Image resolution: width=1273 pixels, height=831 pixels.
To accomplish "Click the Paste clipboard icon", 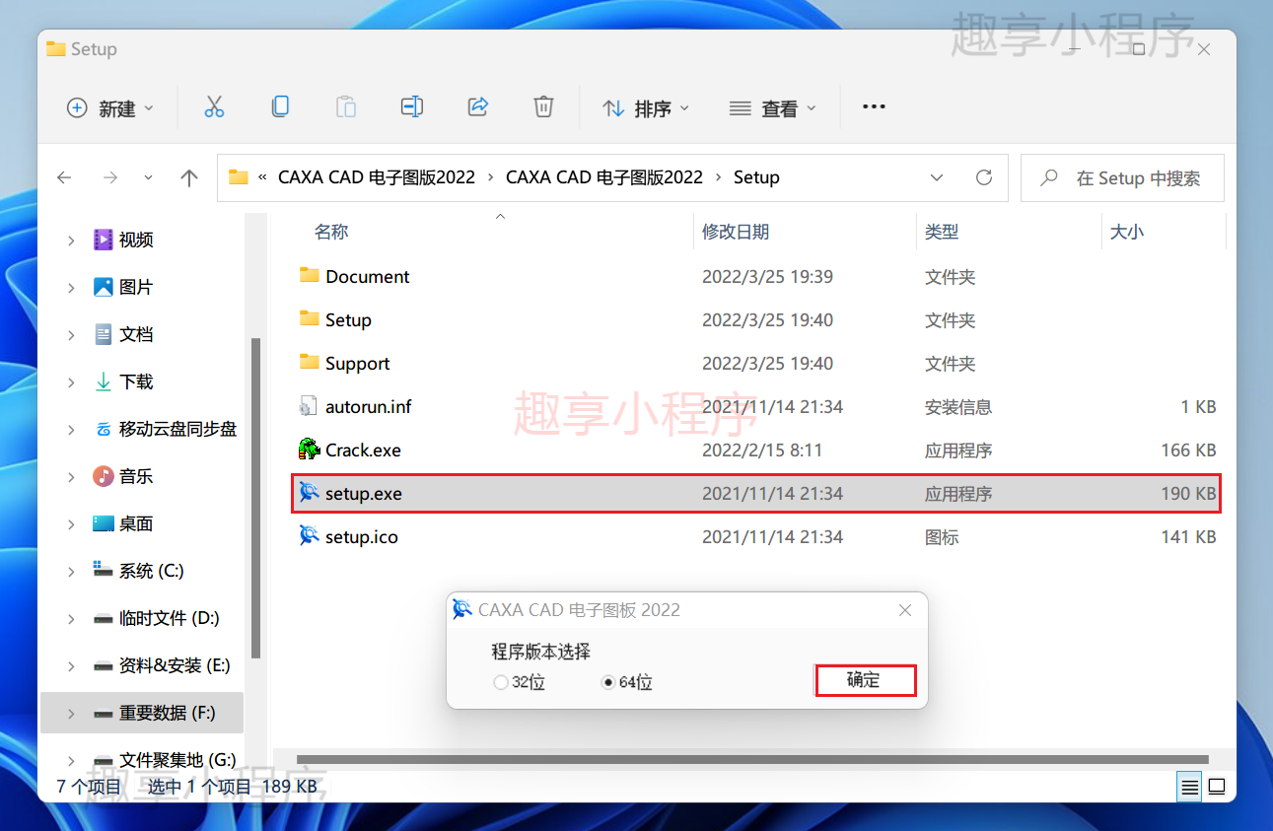I will pos(345,107).
